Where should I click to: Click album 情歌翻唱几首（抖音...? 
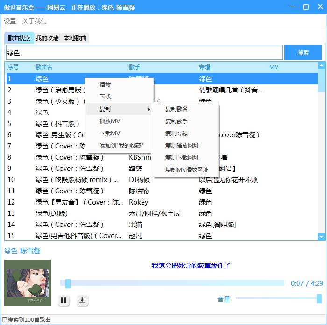coord(230,90)
